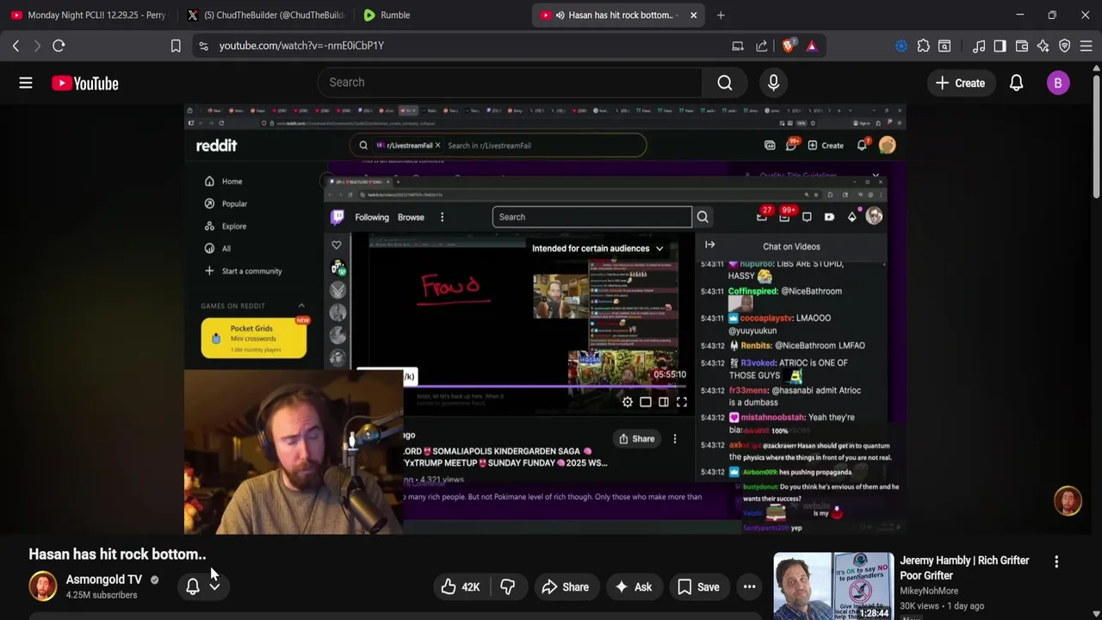The image size is (1102, 620).
Task: Close the Hasan has hit rock bottom tab
Action: tap(693, 15)
